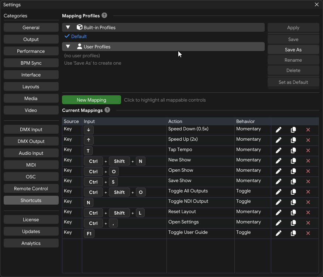
Task: Duplicate the Open Show mapping
Action: pos(293,171)
